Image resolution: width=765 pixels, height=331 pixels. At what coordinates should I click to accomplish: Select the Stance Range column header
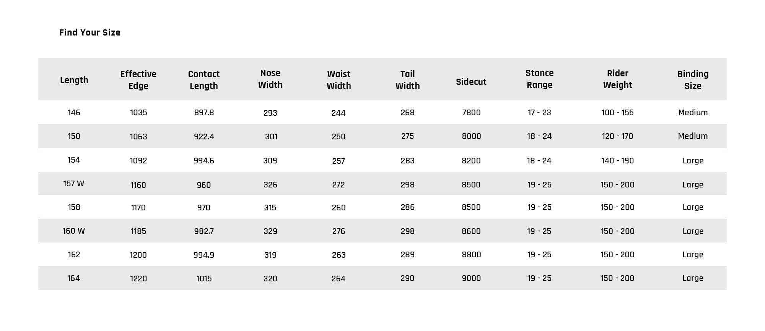pyautogui.click(x=539, y=79)
